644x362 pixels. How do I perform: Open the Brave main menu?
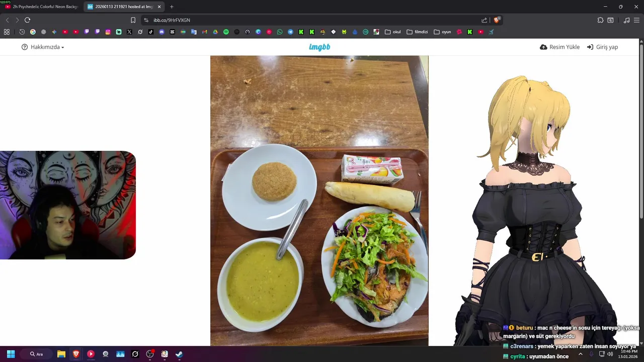click(x=636, y=20)
